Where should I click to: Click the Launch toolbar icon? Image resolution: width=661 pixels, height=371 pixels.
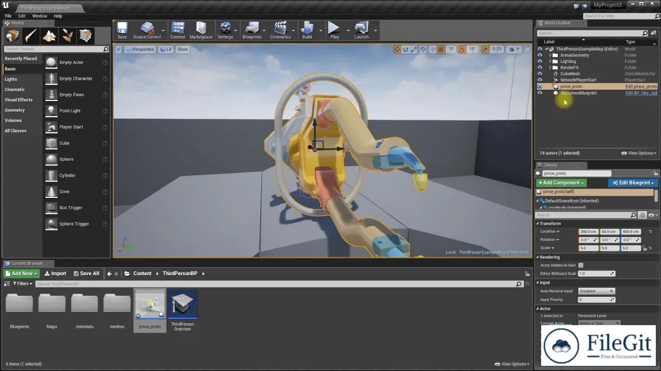tap(361, 30)
